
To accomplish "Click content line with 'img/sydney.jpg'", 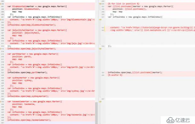I will coord(52,91).
